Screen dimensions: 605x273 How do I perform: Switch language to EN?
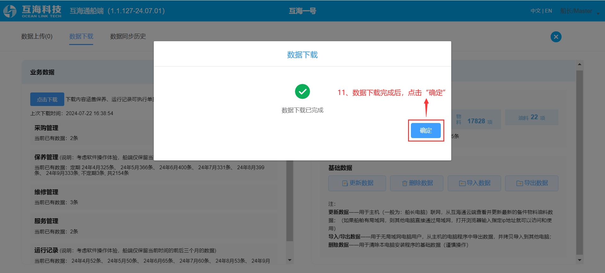point(549,11)
